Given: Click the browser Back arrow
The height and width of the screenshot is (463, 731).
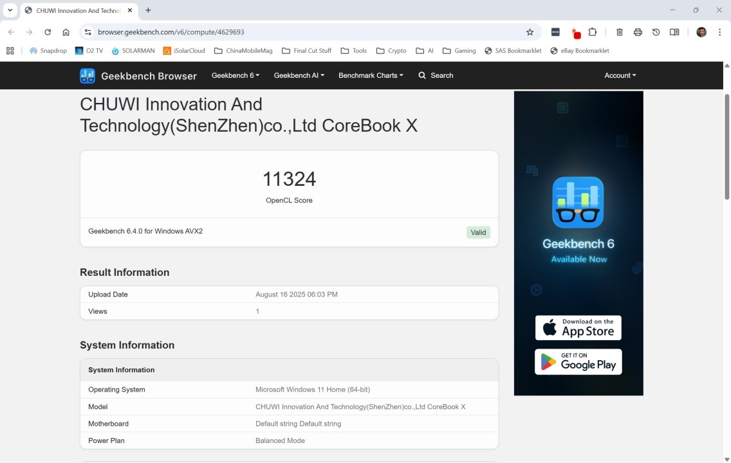Looking at the screenshot, I should pos(11,32).
